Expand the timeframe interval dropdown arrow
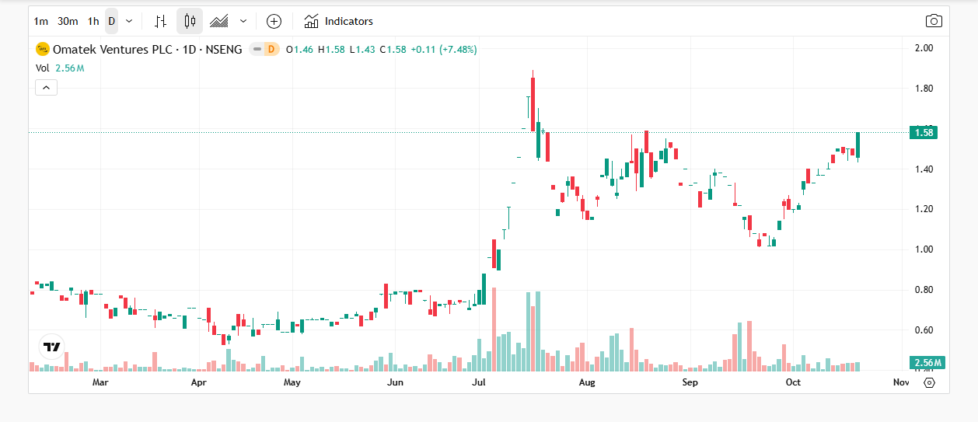 coord(129,21)
